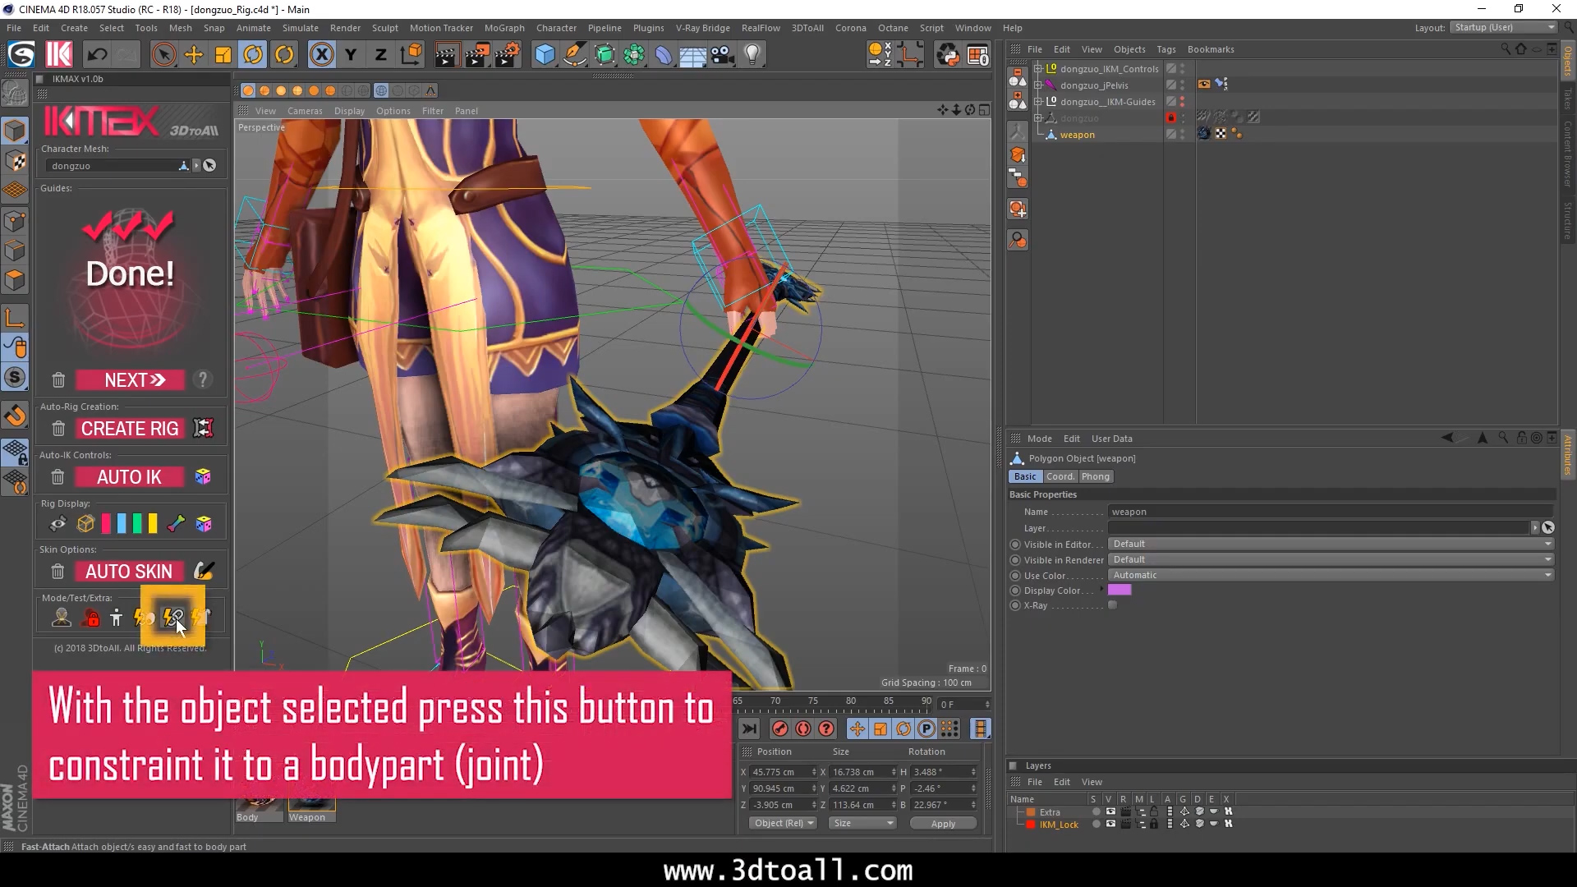Switch to the Coord. tab
This screenshot has width=1577, height=887.
click(x=1060, y=476)
